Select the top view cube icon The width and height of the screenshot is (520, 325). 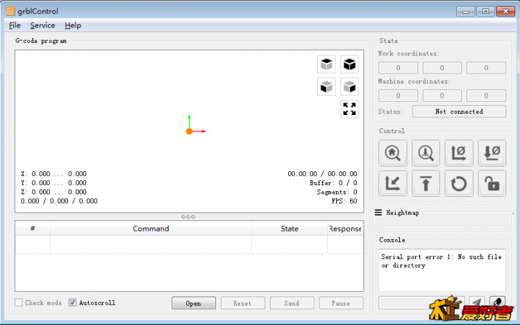tap(327, 64)
